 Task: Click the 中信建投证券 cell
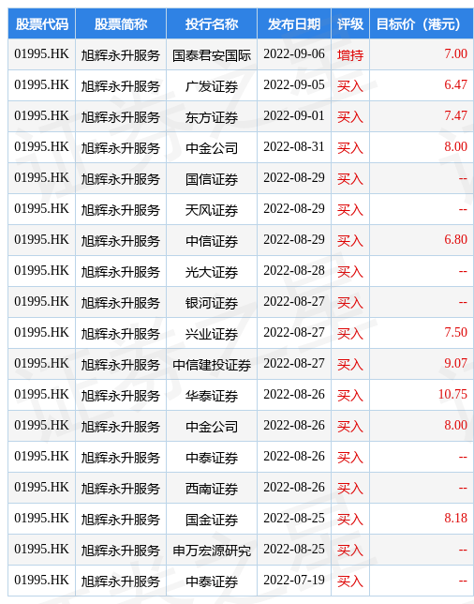pos(212,364)
